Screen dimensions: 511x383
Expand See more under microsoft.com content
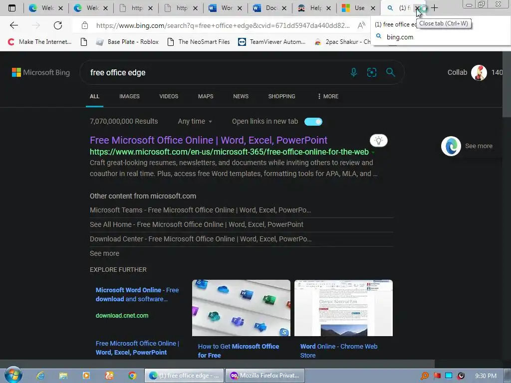(x=104, y=253)
